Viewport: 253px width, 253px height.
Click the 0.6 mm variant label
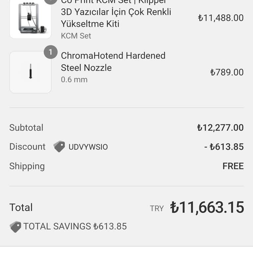tap(74, 80)
